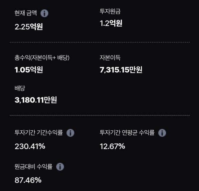Image resolution: width=199 pixels, height=191 pixels.
Task: Click the 자본이득 label
Action: click(x=110, y=58)
